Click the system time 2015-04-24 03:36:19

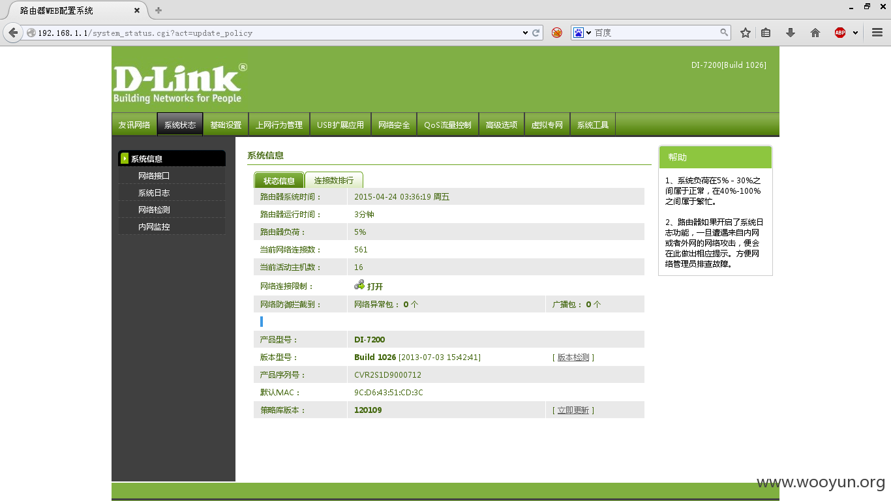[x=393, y=196]
